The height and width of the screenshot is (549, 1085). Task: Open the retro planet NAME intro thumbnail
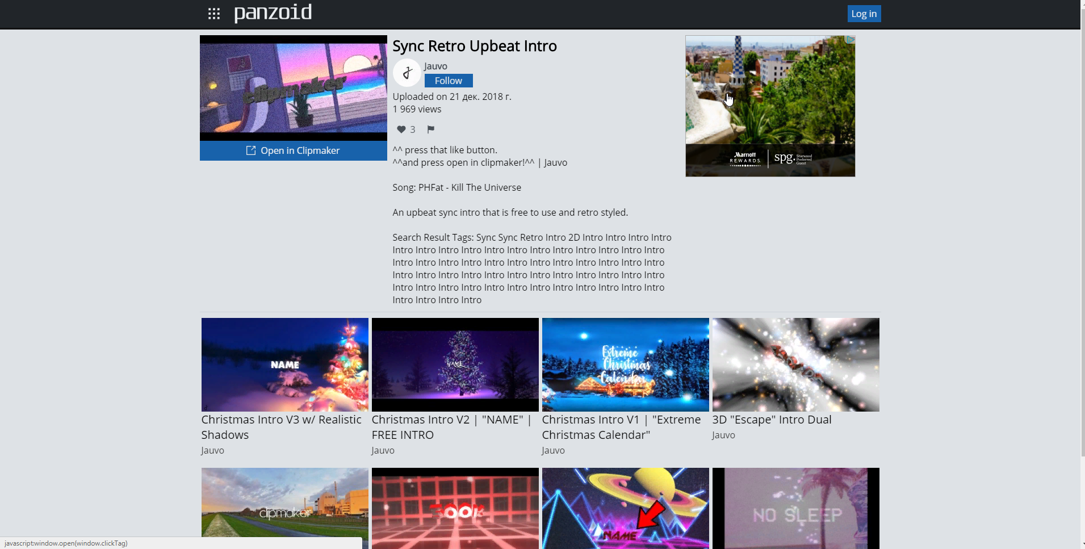(x=625, y=508)
